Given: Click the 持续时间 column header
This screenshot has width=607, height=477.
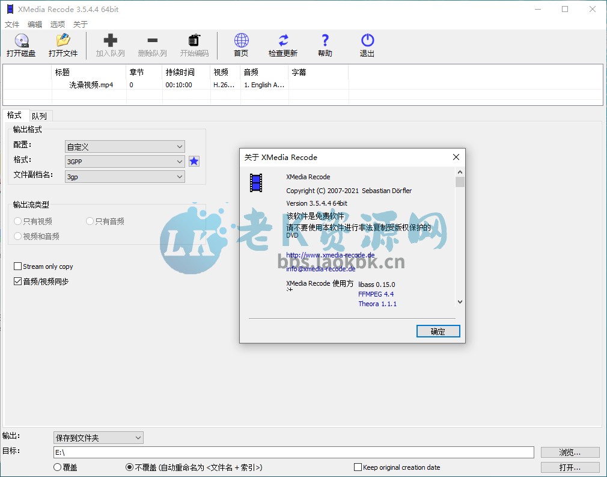Looking at the screenshot, I should (186, 72).
